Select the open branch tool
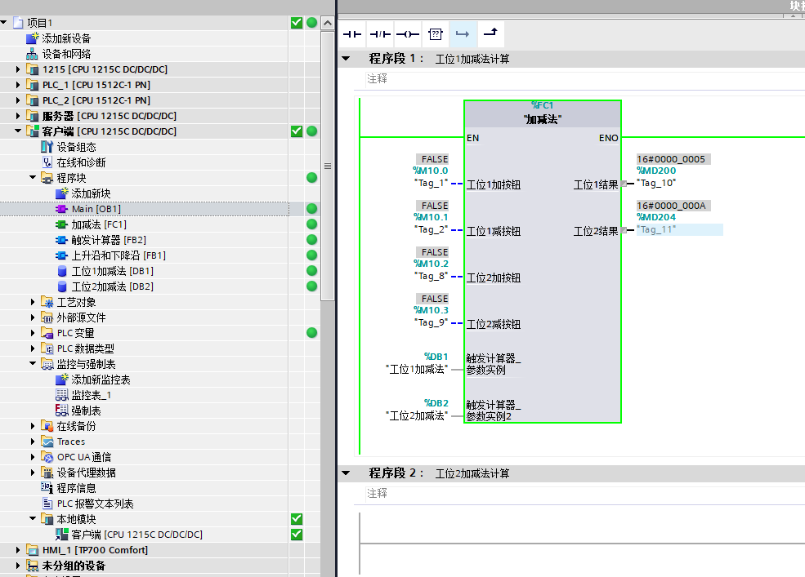 tap(462, 33)
